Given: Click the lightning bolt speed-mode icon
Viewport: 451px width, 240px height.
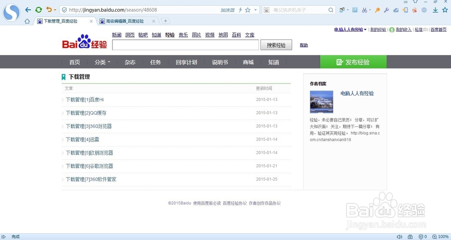Looking at the screenshot, I should [x=240, y=10].
